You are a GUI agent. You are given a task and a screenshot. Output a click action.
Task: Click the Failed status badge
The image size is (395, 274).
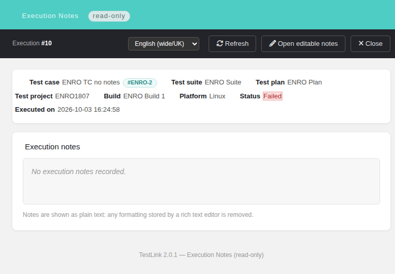(x=273, y=96)
